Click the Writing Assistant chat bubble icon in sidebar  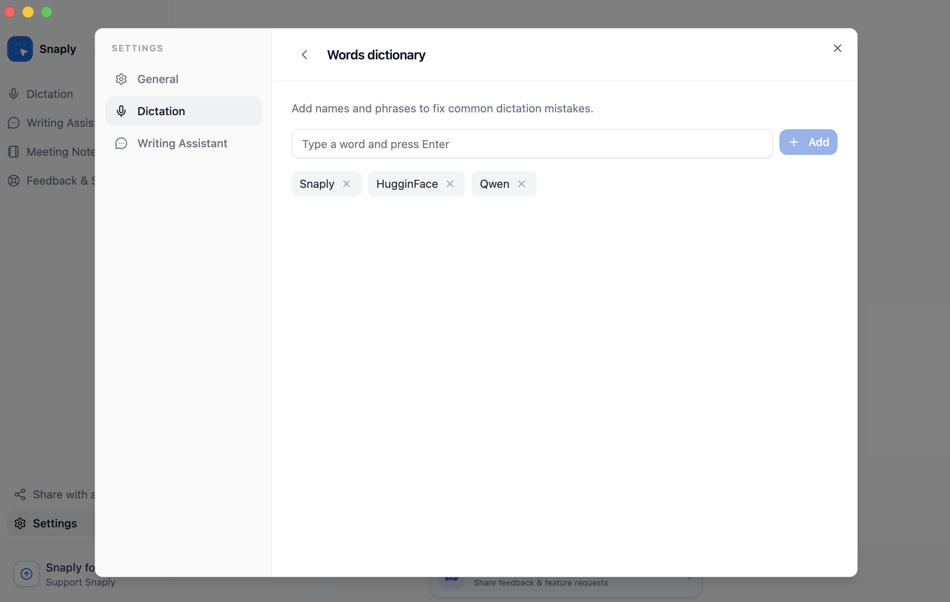(x=14, y=123)
